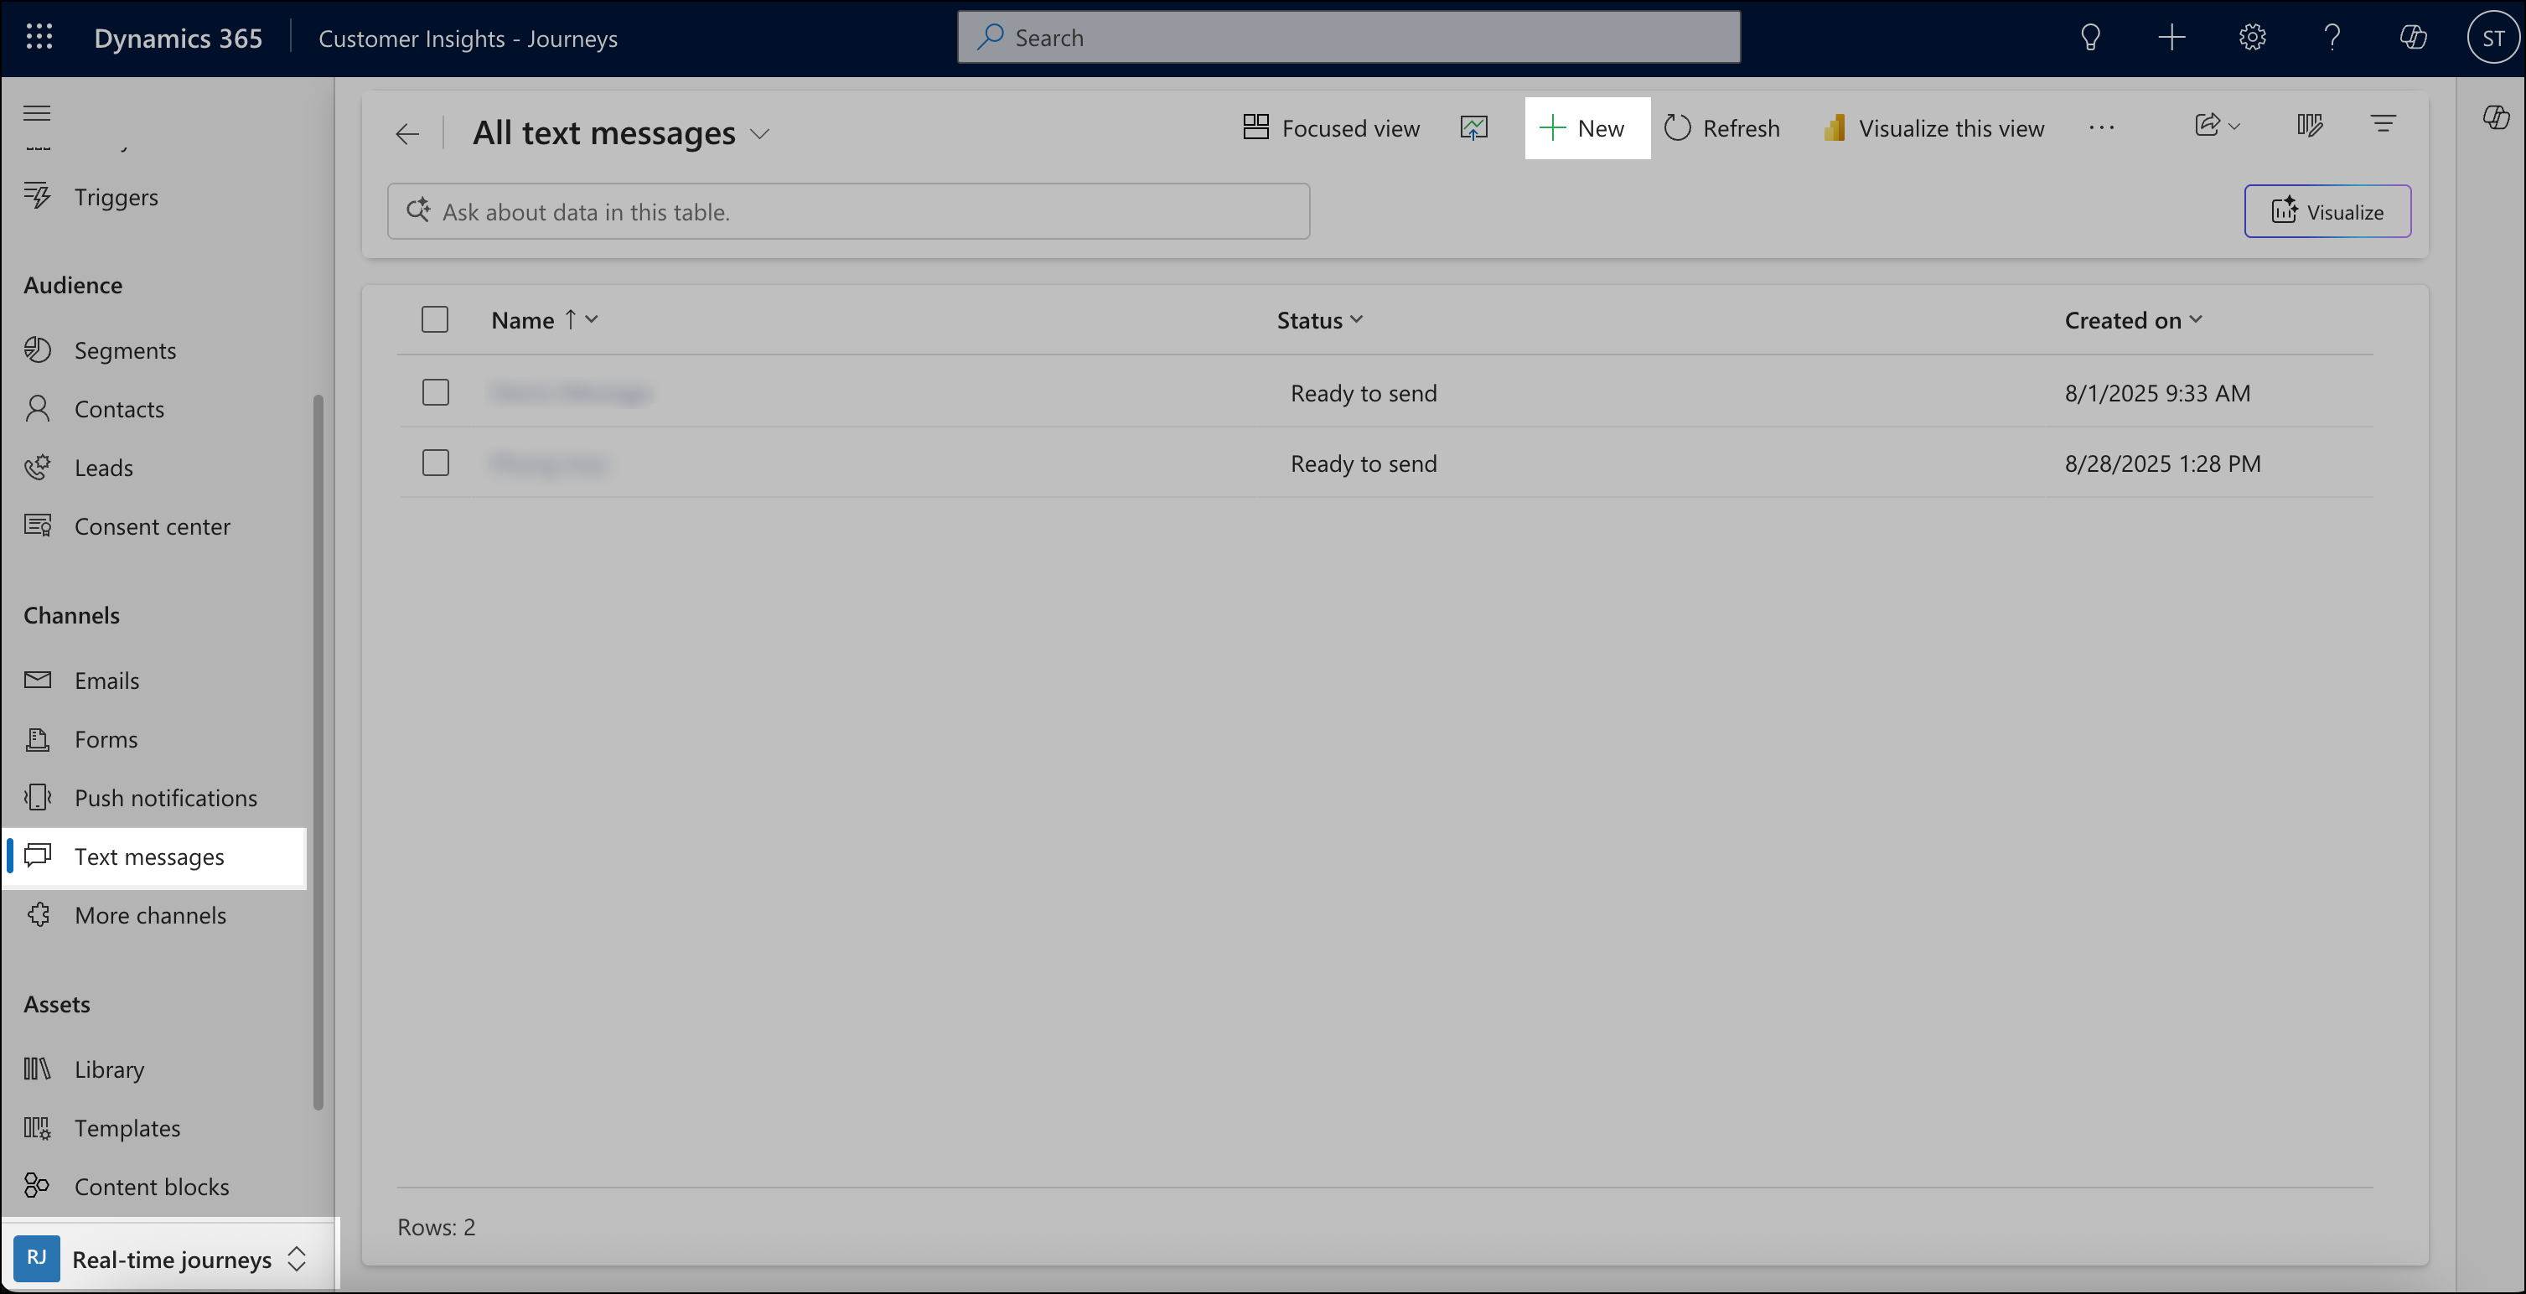Open the More commands ellipsis menu

2101,127
